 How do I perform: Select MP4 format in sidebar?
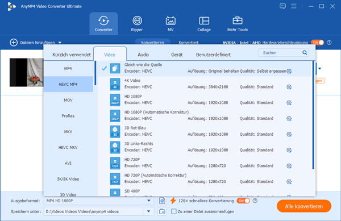pos(68,68)
